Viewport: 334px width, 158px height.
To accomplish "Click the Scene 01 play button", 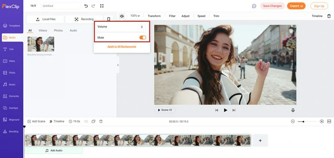I will click(165, 110).
